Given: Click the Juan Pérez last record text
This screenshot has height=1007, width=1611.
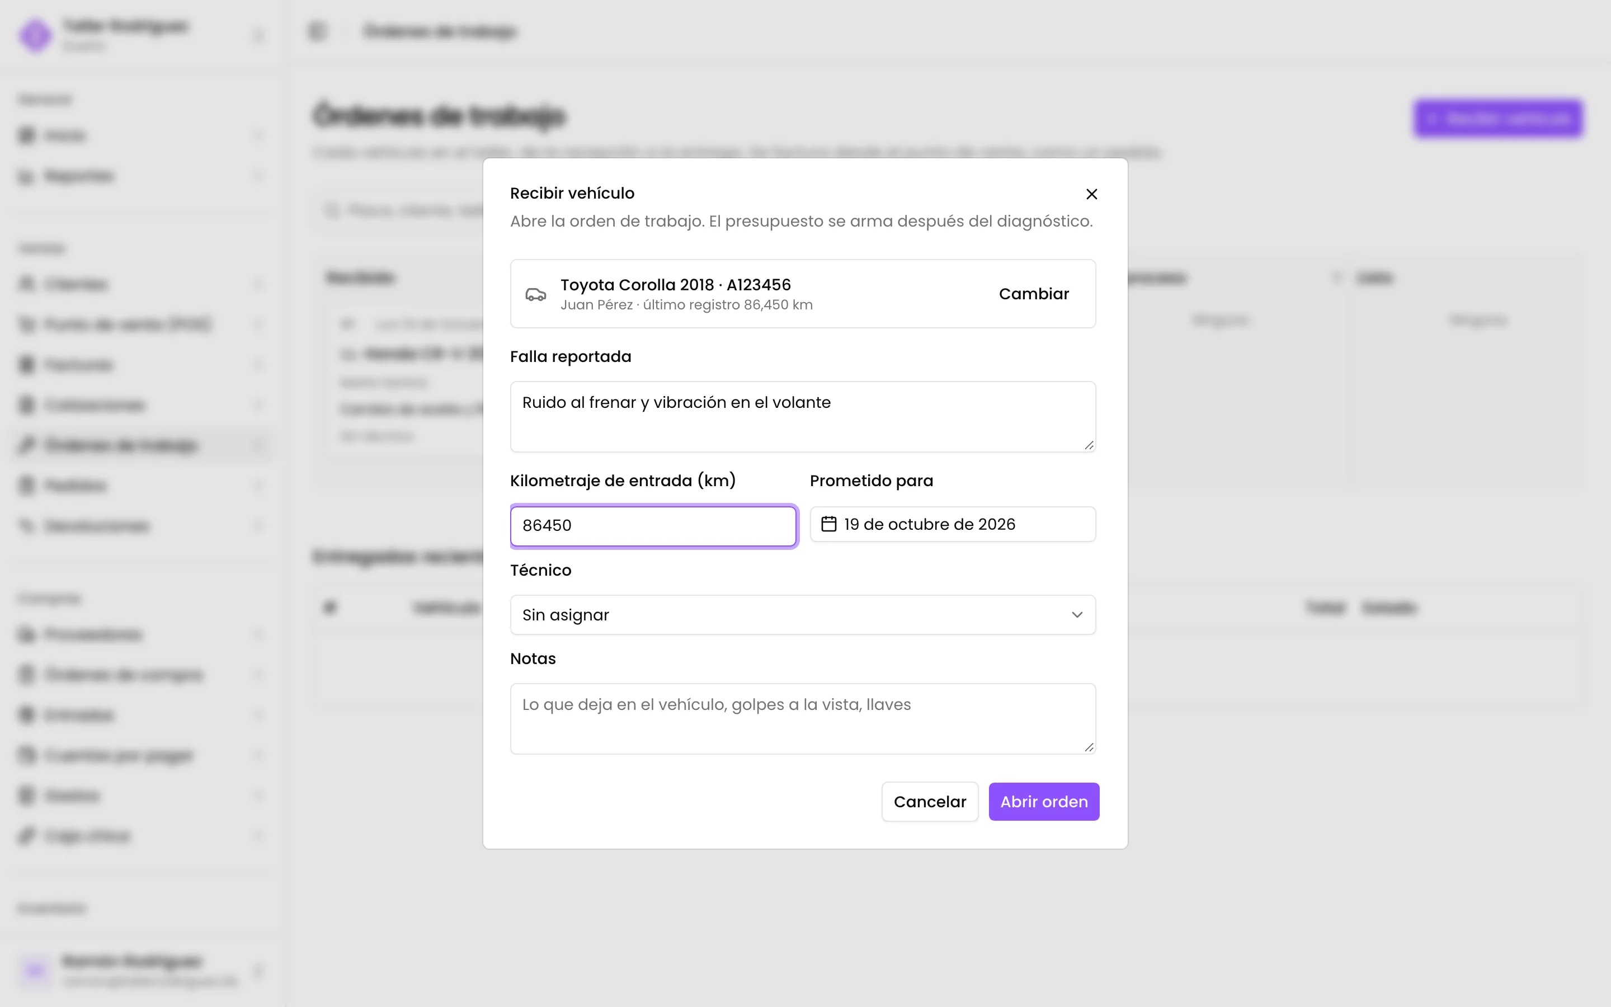Looking at the screenshot, I should [686, 305].
